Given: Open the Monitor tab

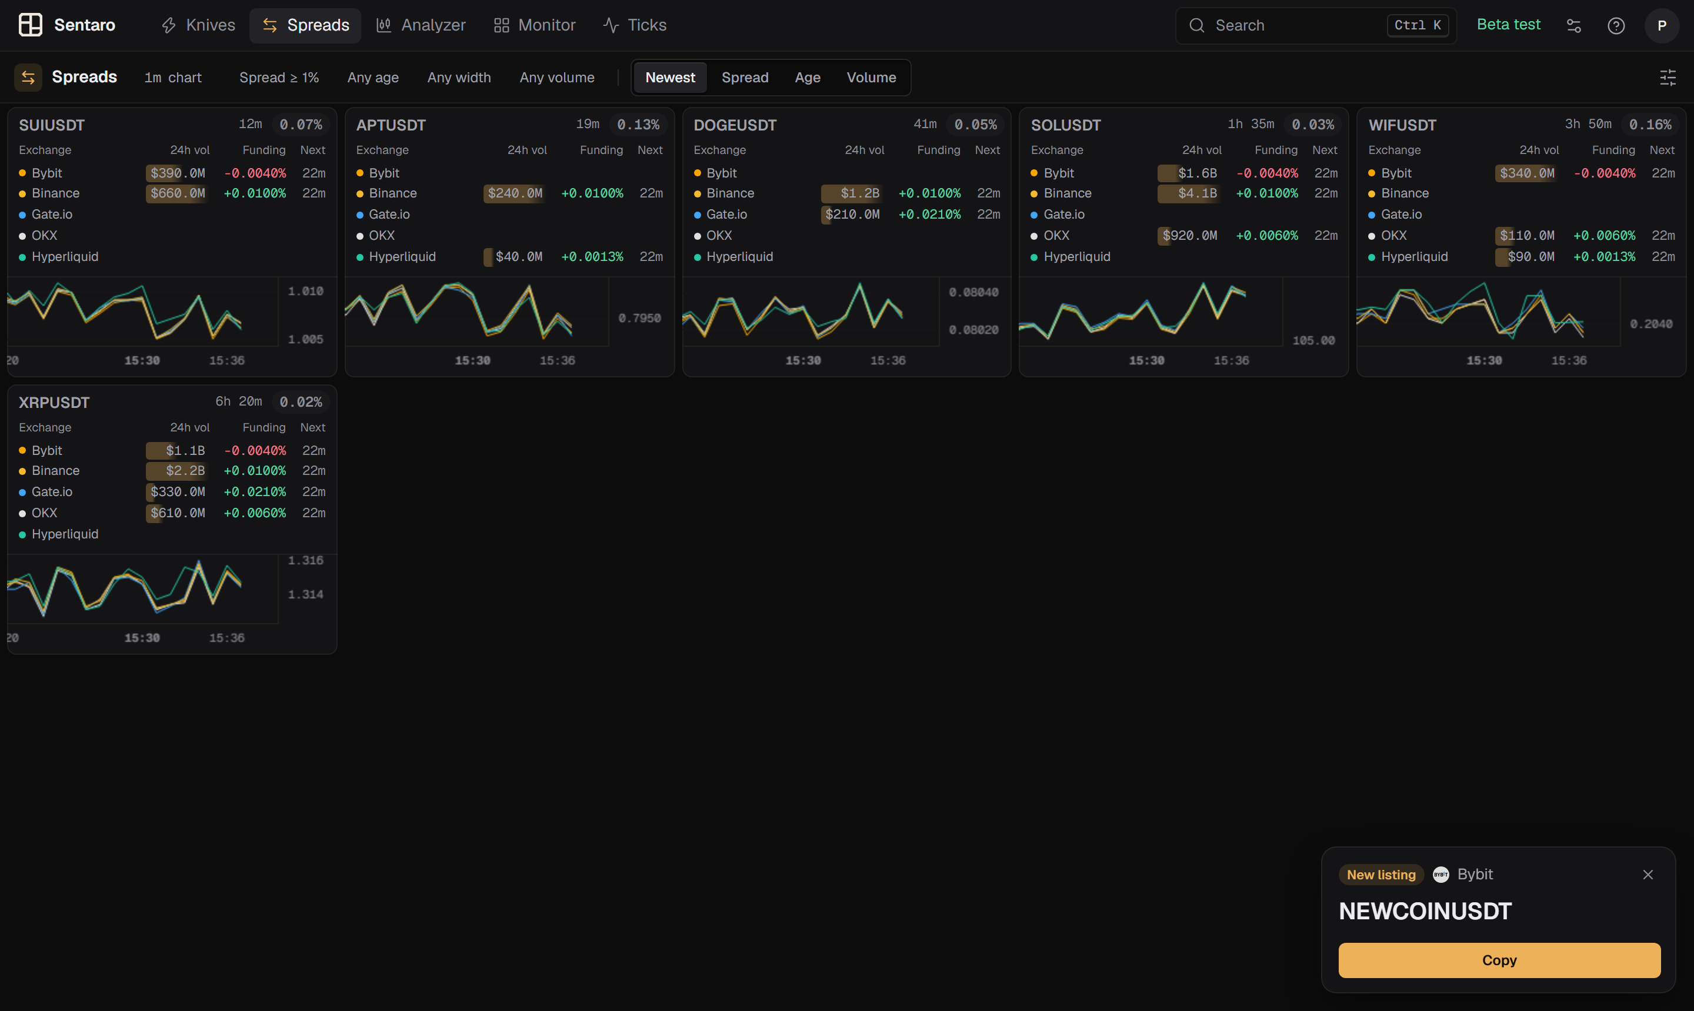Looking at the screenshot, I should [x=535, y=25].
